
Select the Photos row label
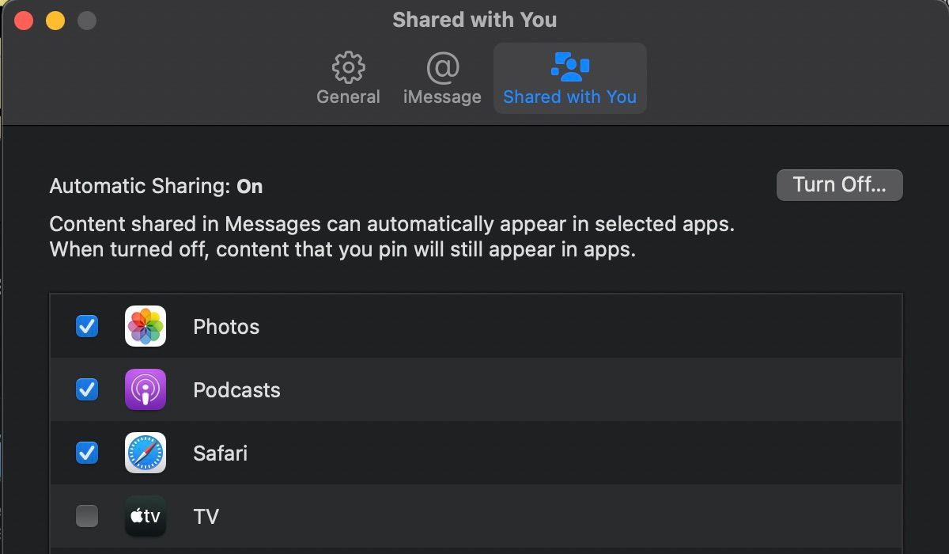coord(226,327)
